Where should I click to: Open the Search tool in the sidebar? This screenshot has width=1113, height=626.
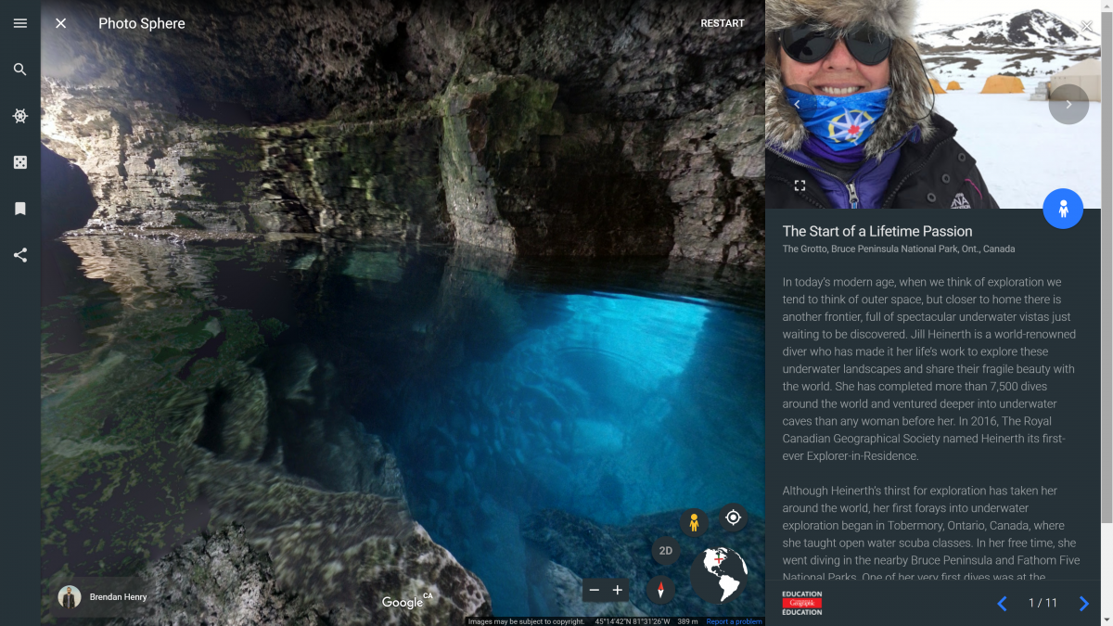[19, 69]
